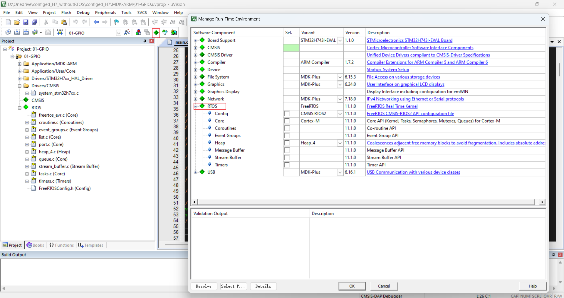Unindent selected lines toolbar icon
564x298 pixels.
[x=164, y=22]
